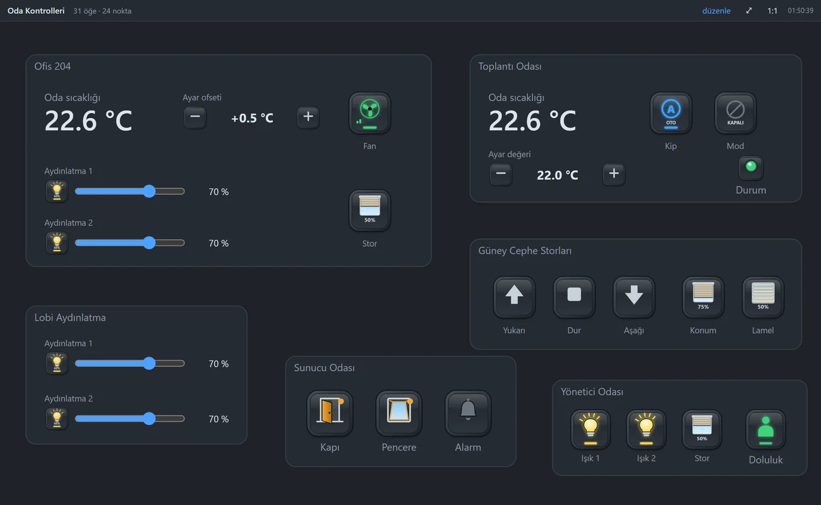Click Ofis 204 Aydınlatma 2 slider track
The width and height of the screenshot is (821, 505).
129,243
